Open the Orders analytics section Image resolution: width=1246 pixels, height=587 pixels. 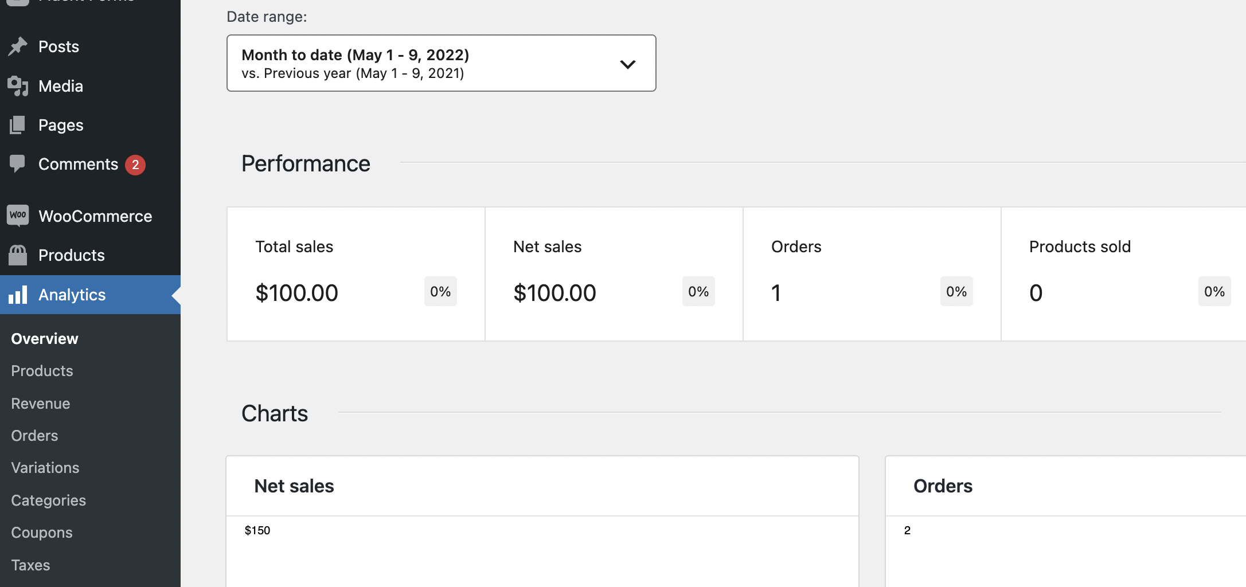click(34, 436)
